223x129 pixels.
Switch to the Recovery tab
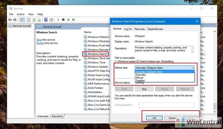tap(140, 29)
